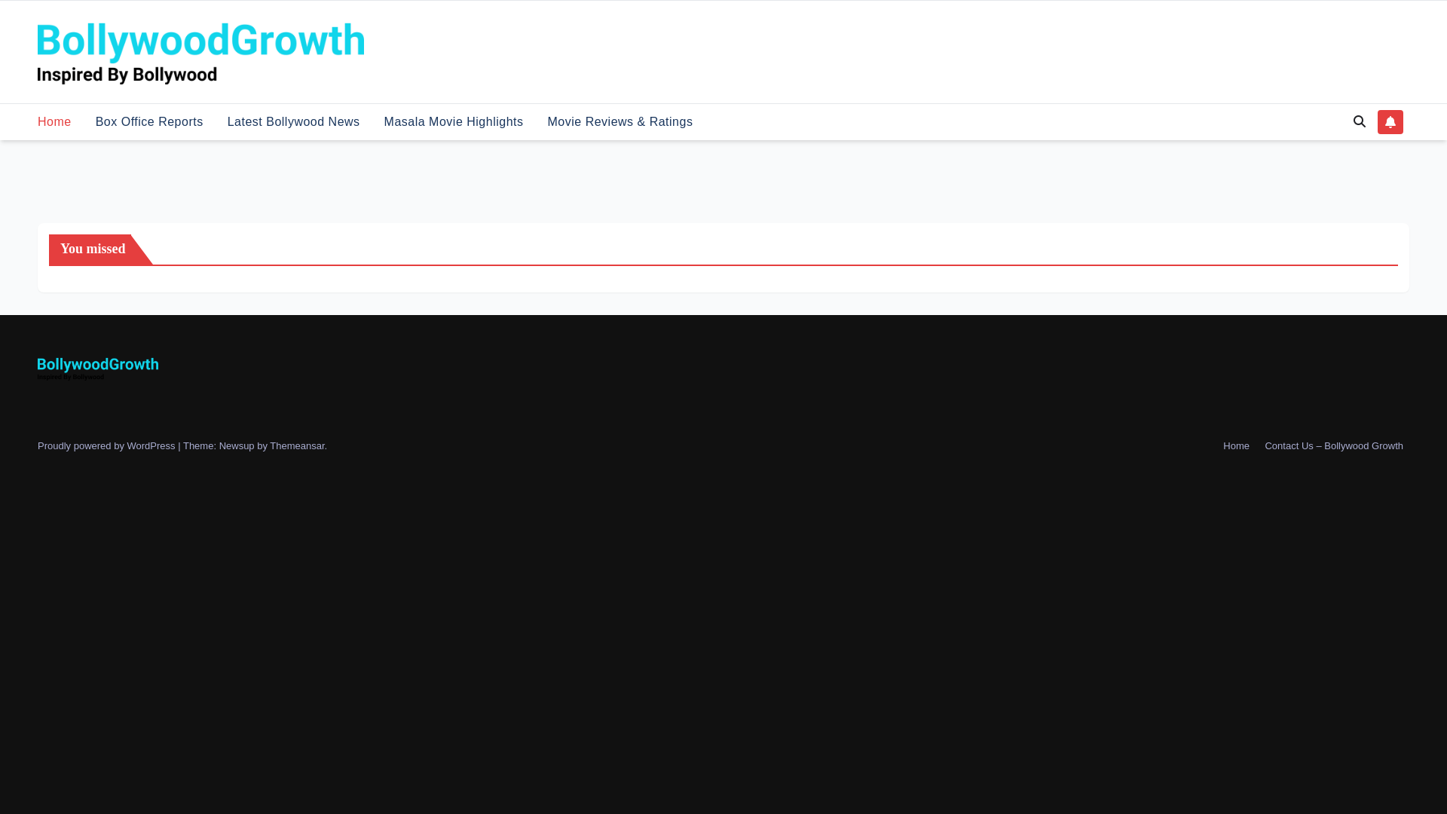Open the search magnifier icon
Image resolution: width=1447 pixels, height=814 pixels.
tap(1359, 121)
